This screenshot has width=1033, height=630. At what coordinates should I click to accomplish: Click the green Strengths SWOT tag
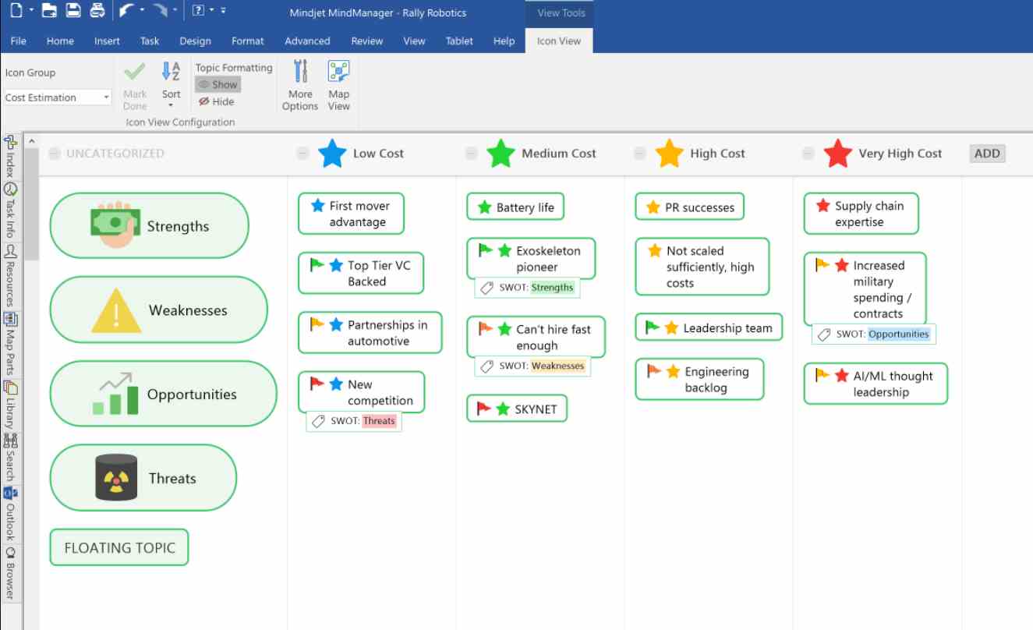pyautogui.click(x=552, y=288)
